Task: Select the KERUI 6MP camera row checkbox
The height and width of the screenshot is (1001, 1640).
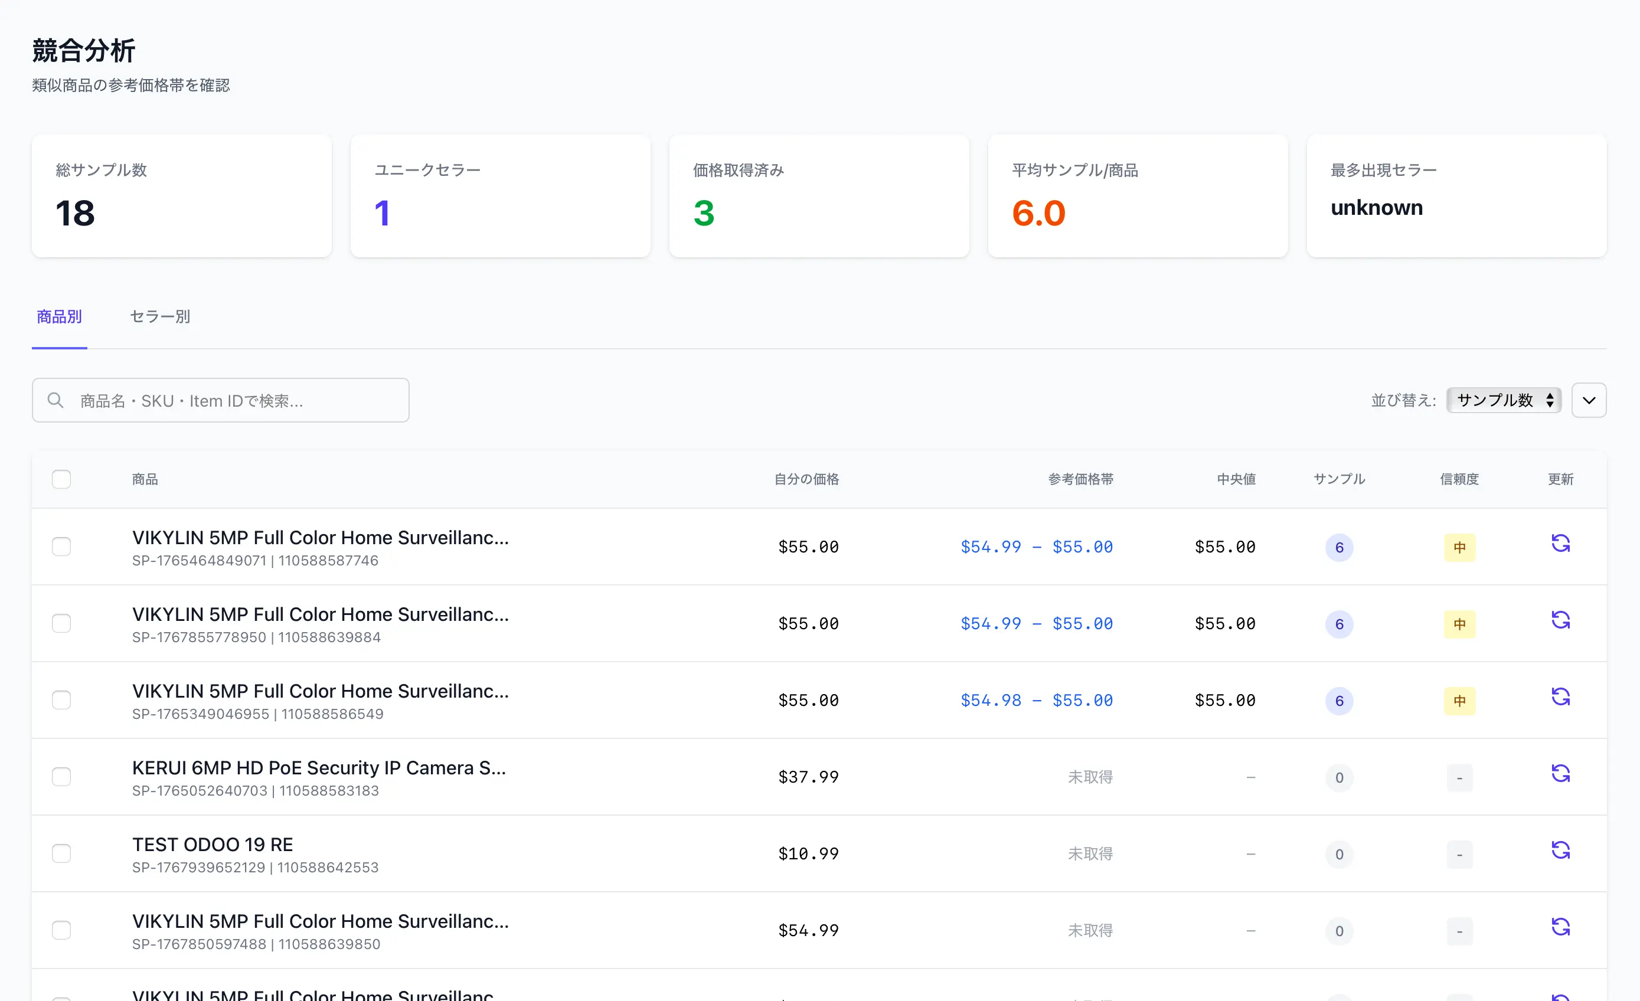Action: 61,776
